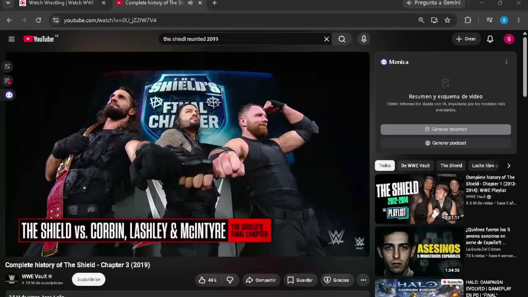The image size is (528, 297).
Task: Open the zoom icon in address bar
Action: [x=421, y=20]
